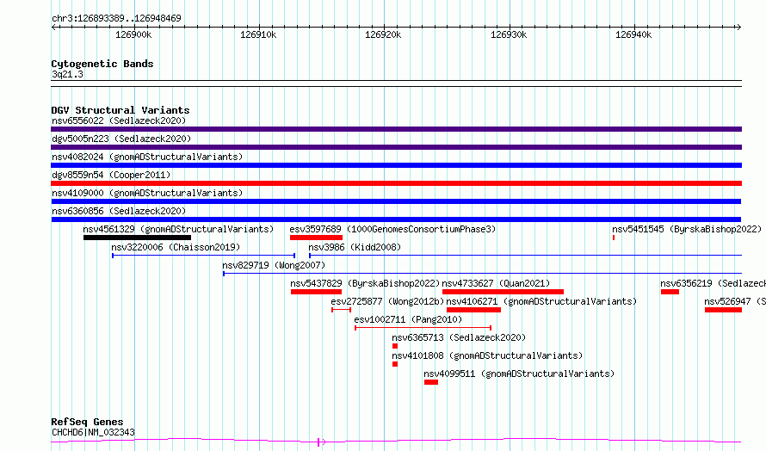Open the dgv8559n54 (Cooper2011) label
Viewport: 766px width, 451px height.
tap(111, 175)
